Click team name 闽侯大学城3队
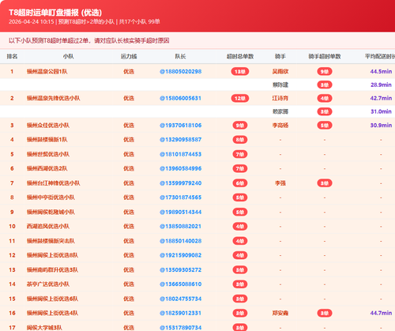 (44, 328)
